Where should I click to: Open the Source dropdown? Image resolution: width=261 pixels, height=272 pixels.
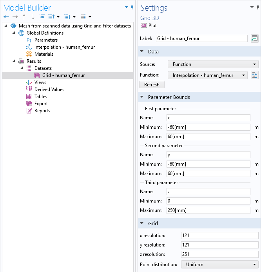coord(213,64)
